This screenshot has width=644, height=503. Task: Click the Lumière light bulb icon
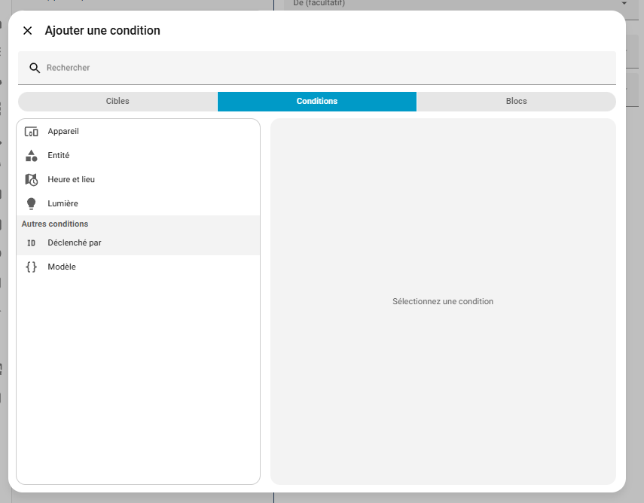point(31,204)
